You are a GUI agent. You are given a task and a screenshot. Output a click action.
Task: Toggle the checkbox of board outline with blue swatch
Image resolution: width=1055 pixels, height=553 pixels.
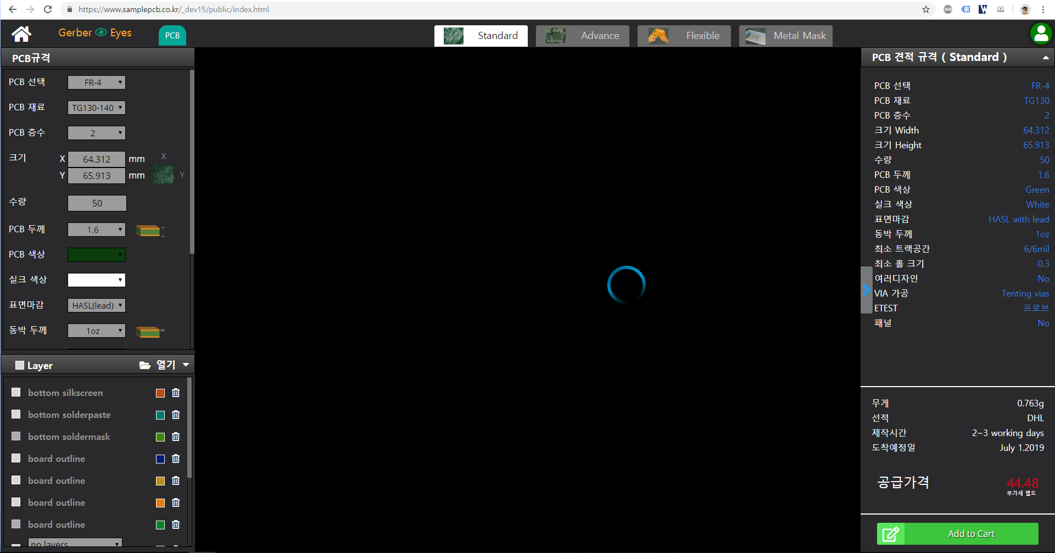(16, 458)
